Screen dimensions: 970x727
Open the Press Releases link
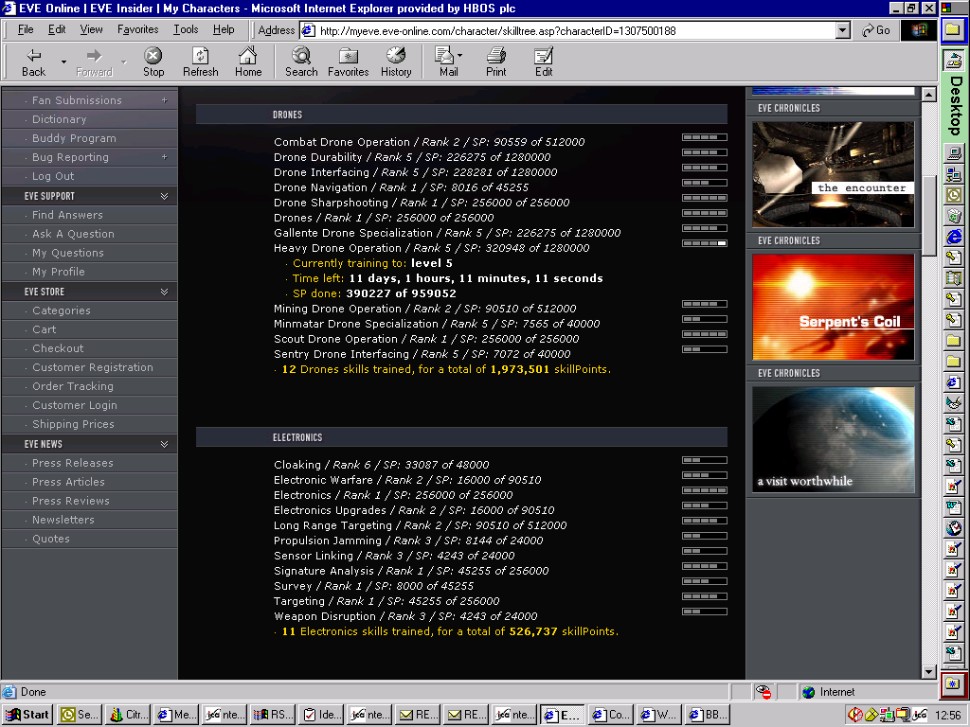pos(72,463)
